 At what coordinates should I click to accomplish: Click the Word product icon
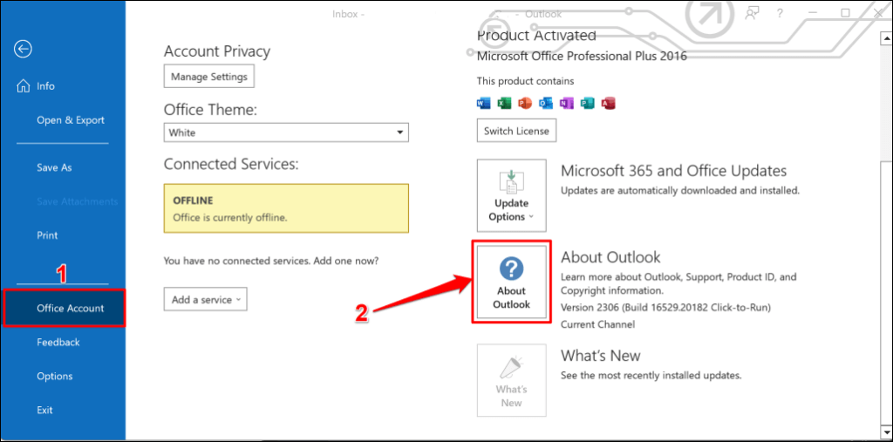click(482, 103)
